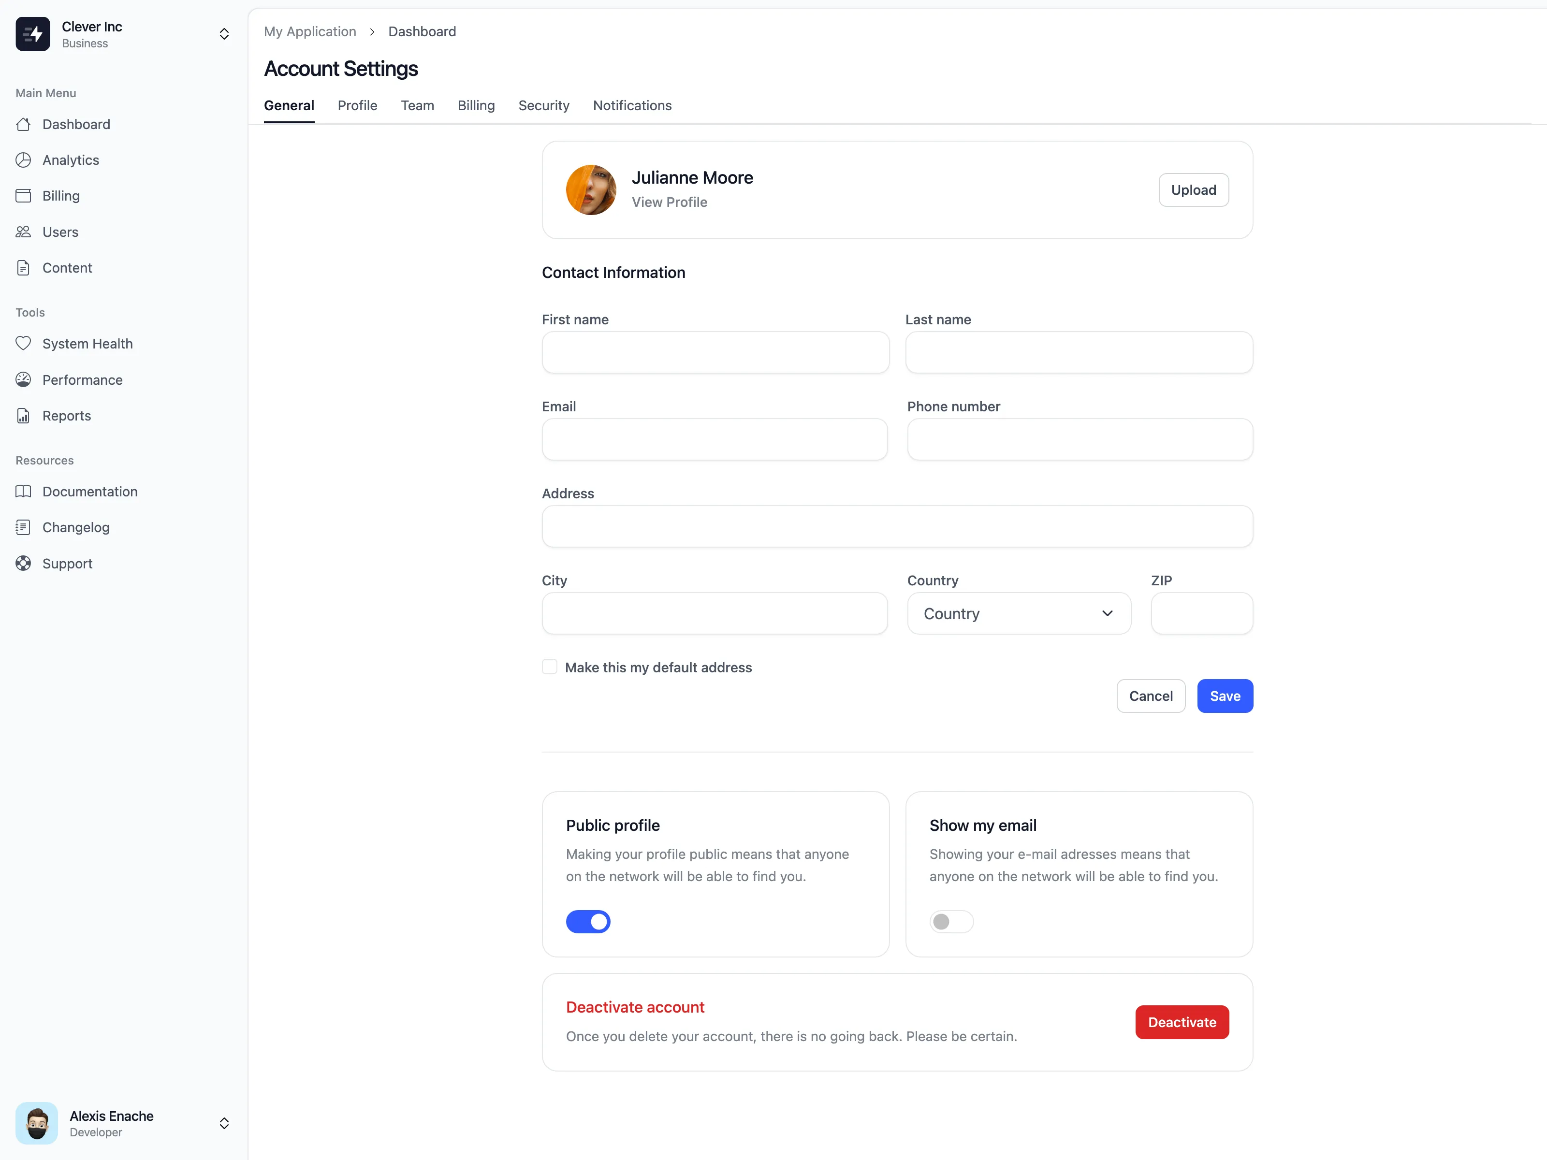
Task: Enable the Show my email toggle
Action: pyautogui.click(x=951, y=922)
